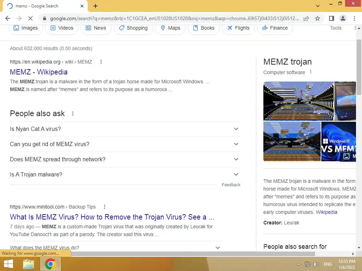Click the forward navigation arrow
The image size is (362, 271).
tap(19, 18)
